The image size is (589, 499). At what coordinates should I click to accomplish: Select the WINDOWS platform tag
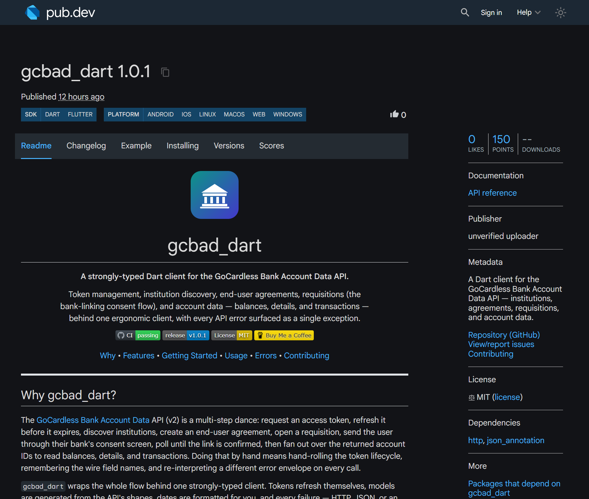point(288,114)
